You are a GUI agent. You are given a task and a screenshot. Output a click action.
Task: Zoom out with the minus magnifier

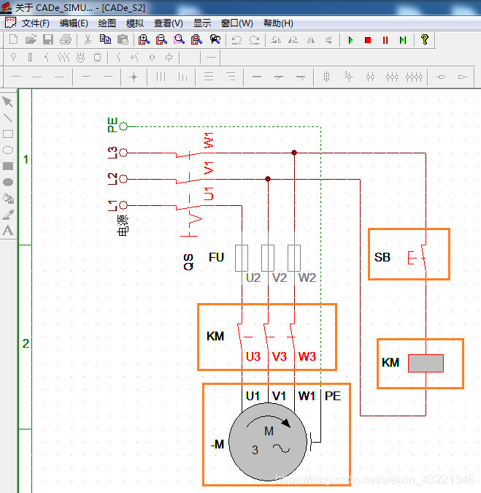click(x=161, y=40)
